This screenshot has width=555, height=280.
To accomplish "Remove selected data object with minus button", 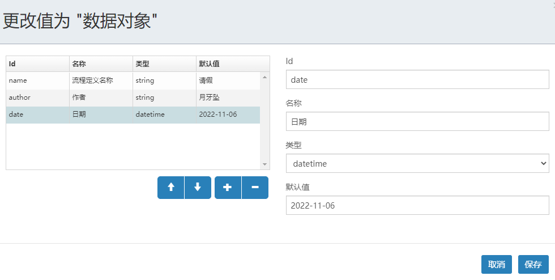I will 255,188.
